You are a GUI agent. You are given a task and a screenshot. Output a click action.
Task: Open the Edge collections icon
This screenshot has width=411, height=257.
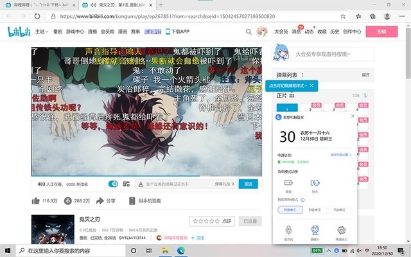(x=372, y=16)
